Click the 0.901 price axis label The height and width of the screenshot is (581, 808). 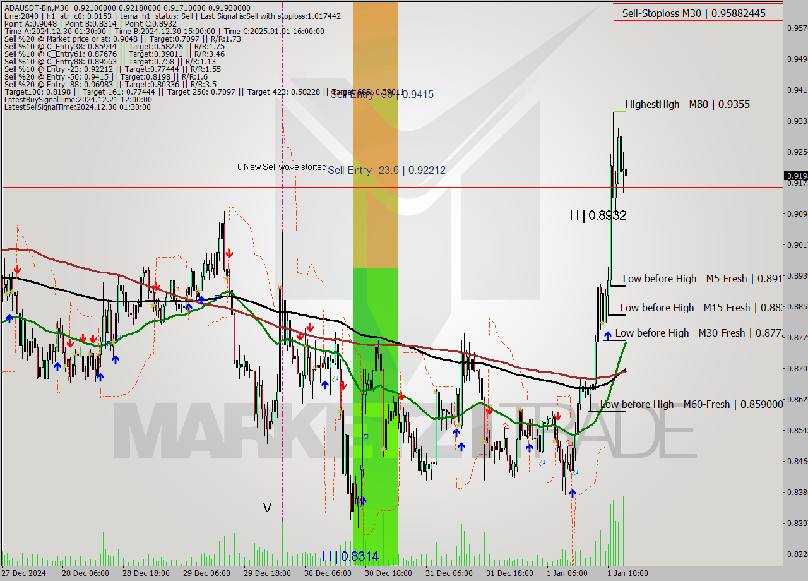point(797,244)
